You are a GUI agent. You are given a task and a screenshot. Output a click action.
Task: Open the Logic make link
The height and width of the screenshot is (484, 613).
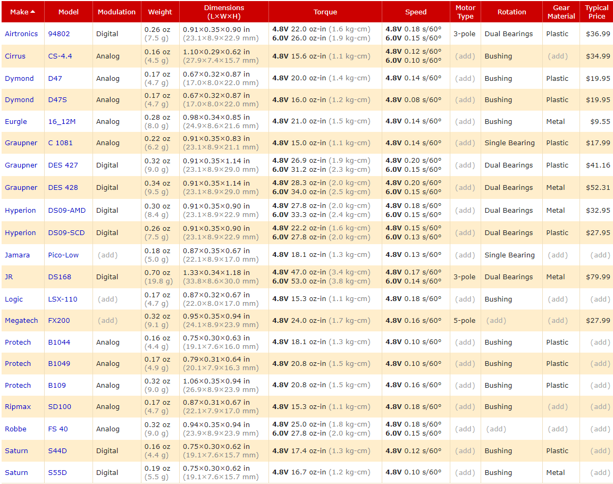[14, 299]
